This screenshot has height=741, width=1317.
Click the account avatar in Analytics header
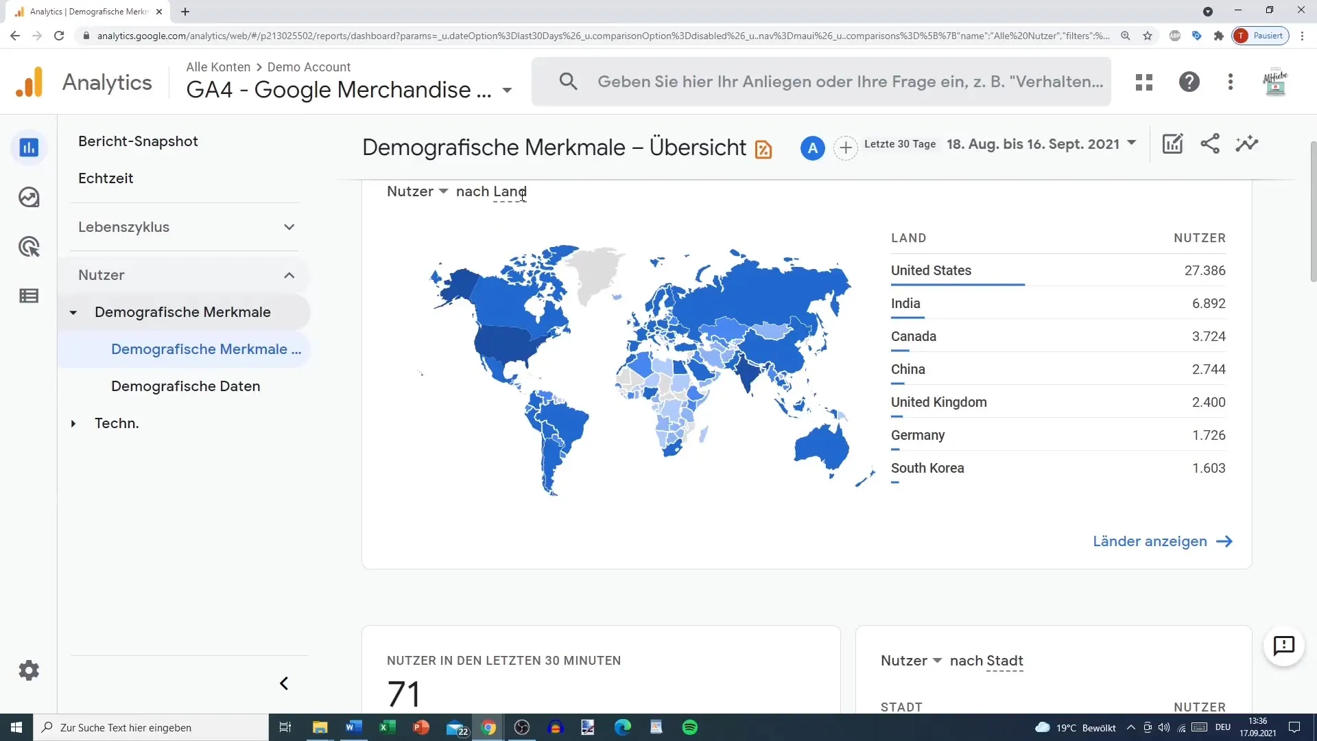click(x=1275, y=82)
